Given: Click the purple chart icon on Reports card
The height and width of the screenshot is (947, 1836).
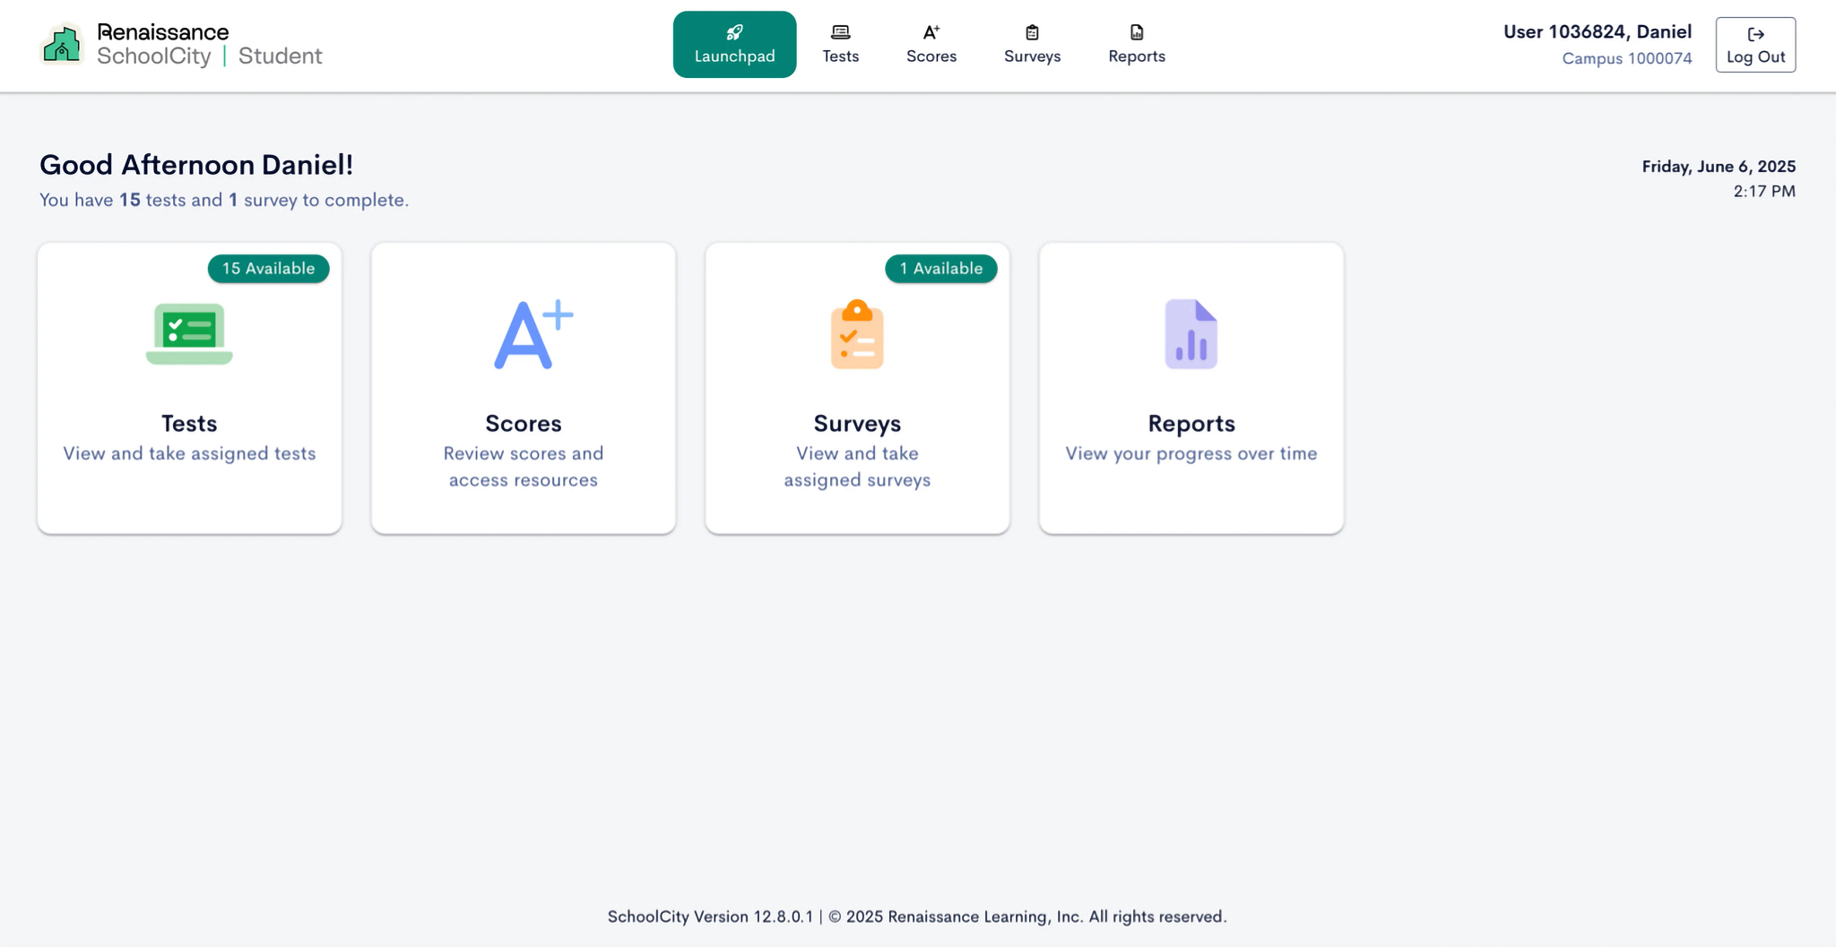Looking at the screenshot, I should pos(1191,333).
